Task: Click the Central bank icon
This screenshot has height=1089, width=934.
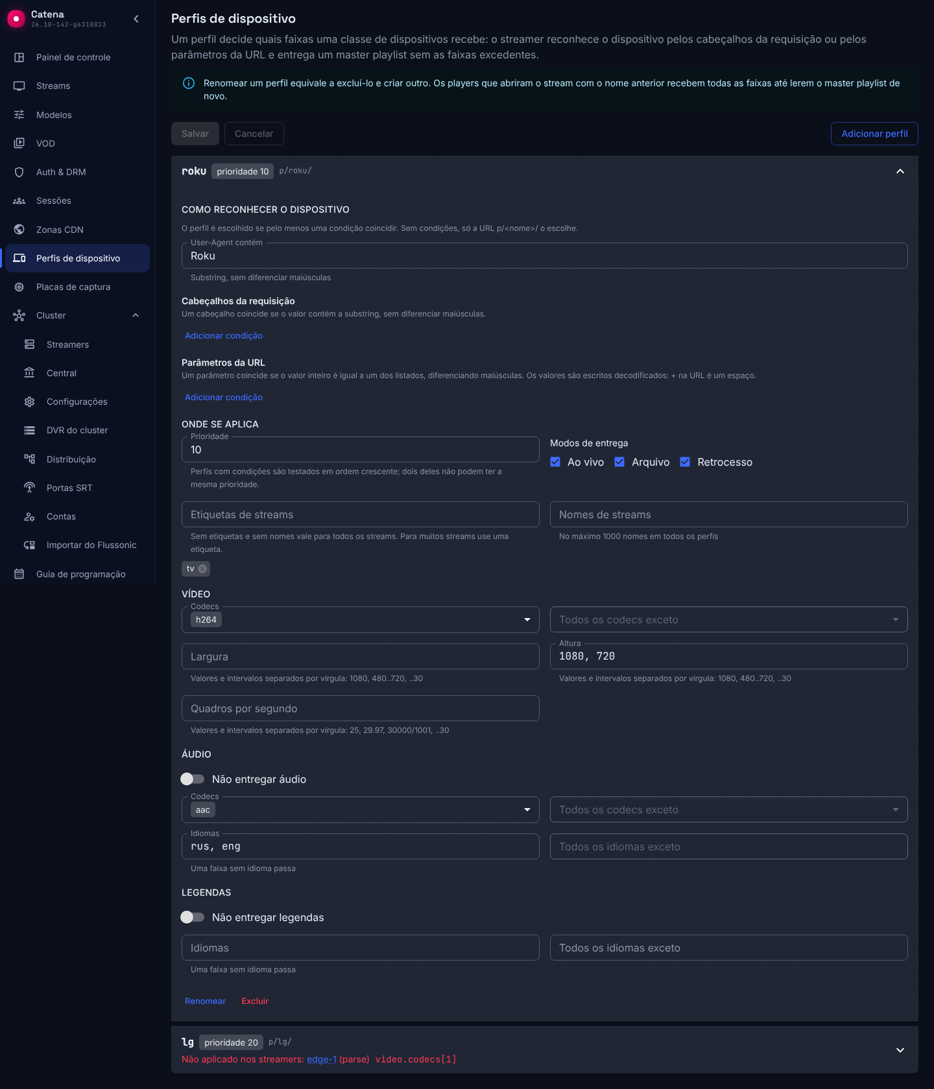Action: (30, 373)
